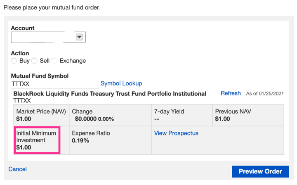297x185 pixels.
Task: Click the "Please place your mutual fund order" heading
Action: pos(52,7)
